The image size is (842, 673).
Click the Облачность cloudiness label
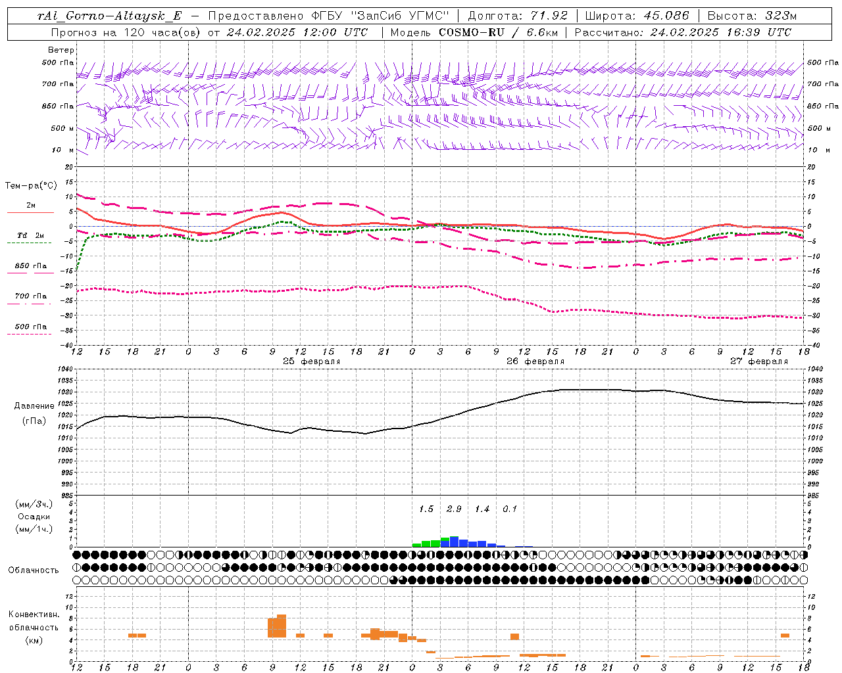click(34, 570)
